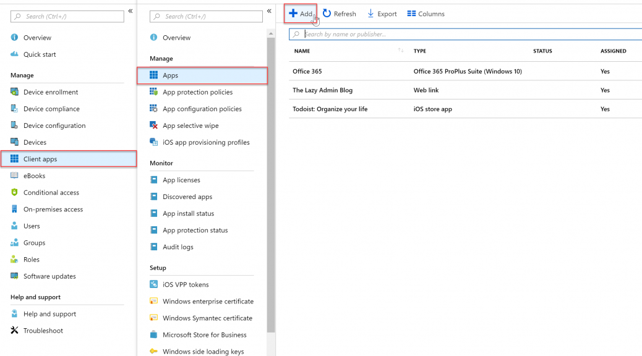Screen dimensions: 642x356
Task: Click the Devices icon in sidebar
Action: coord(14,142)
